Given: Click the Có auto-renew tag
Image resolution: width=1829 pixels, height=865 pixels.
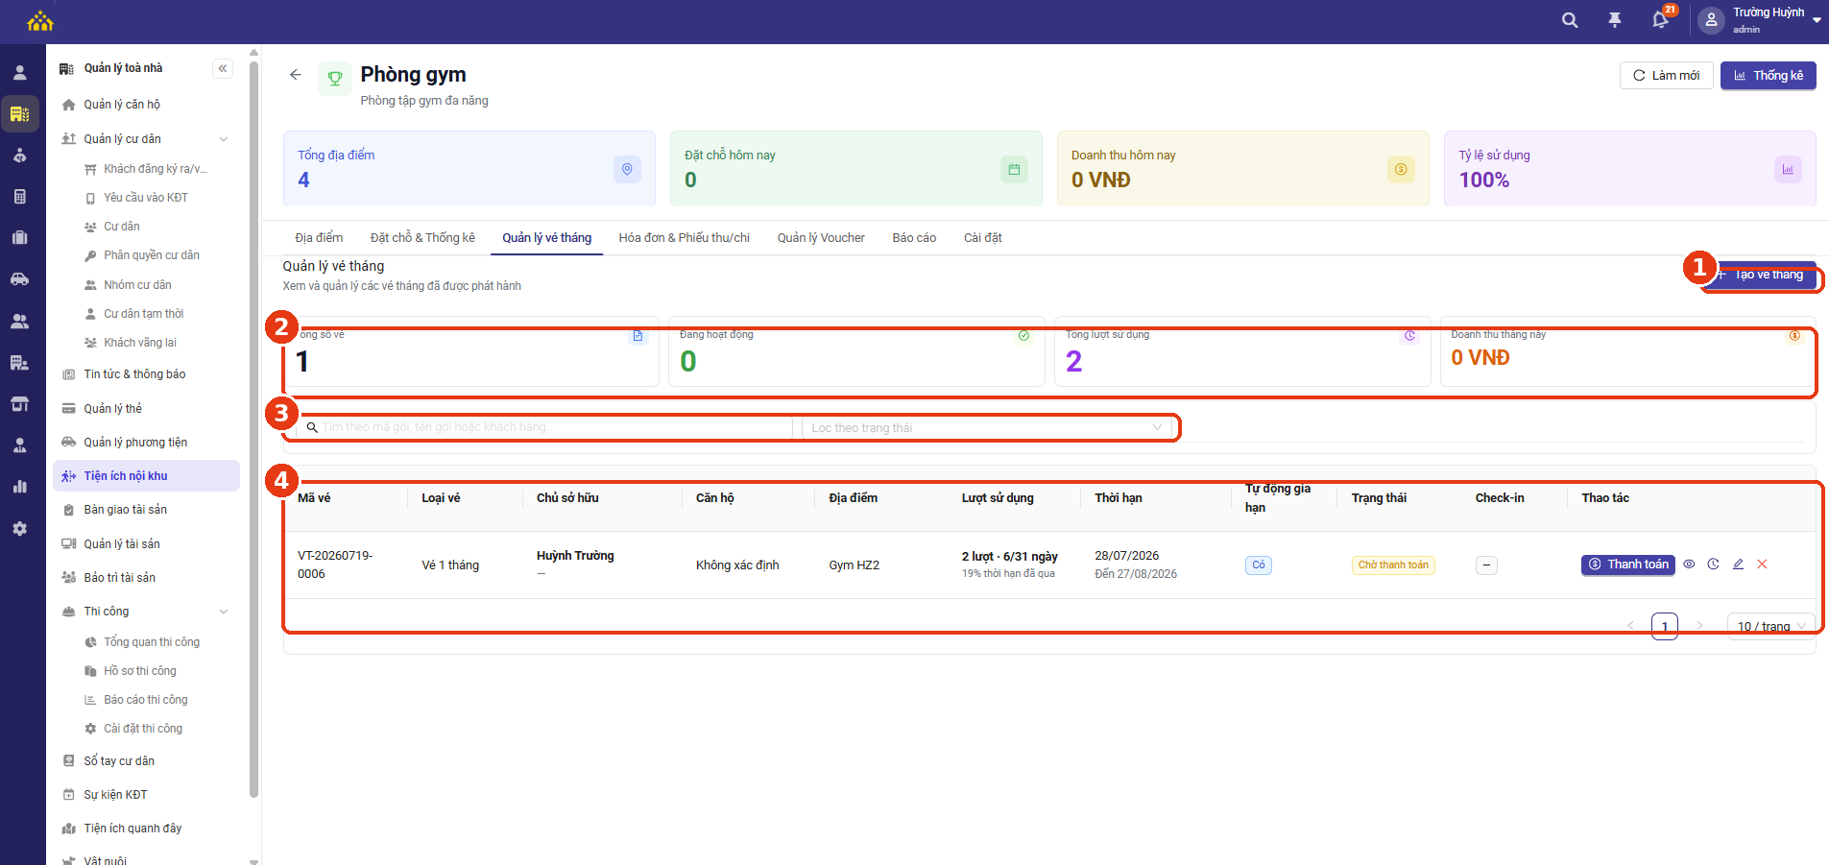Looking at the screenshot, I should [x=1259, y=565].
